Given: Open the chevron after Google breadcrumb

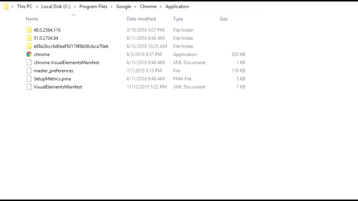Looking at the screenshot, I should point(135,7).
